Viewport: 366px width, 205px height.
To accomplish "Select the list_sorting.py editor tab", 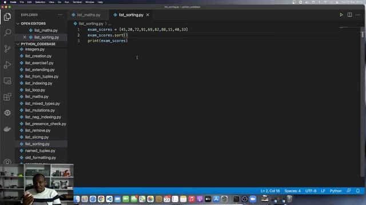I will 131,15.
